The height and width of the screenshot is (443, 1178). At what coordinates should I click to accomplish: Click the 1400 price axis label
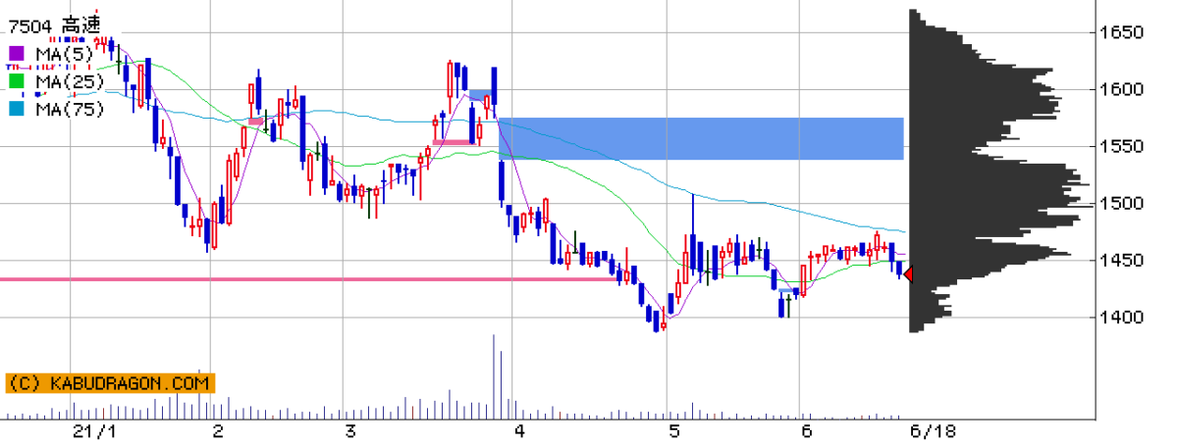(x=1120, y=317)
